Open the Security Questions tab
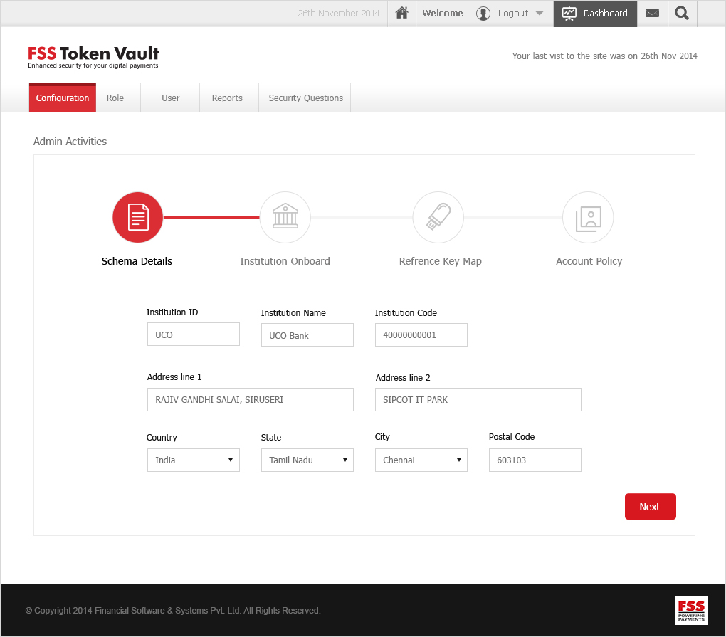Image resolution: width=726 pixels, height=637 pixels. click(305, 98)
